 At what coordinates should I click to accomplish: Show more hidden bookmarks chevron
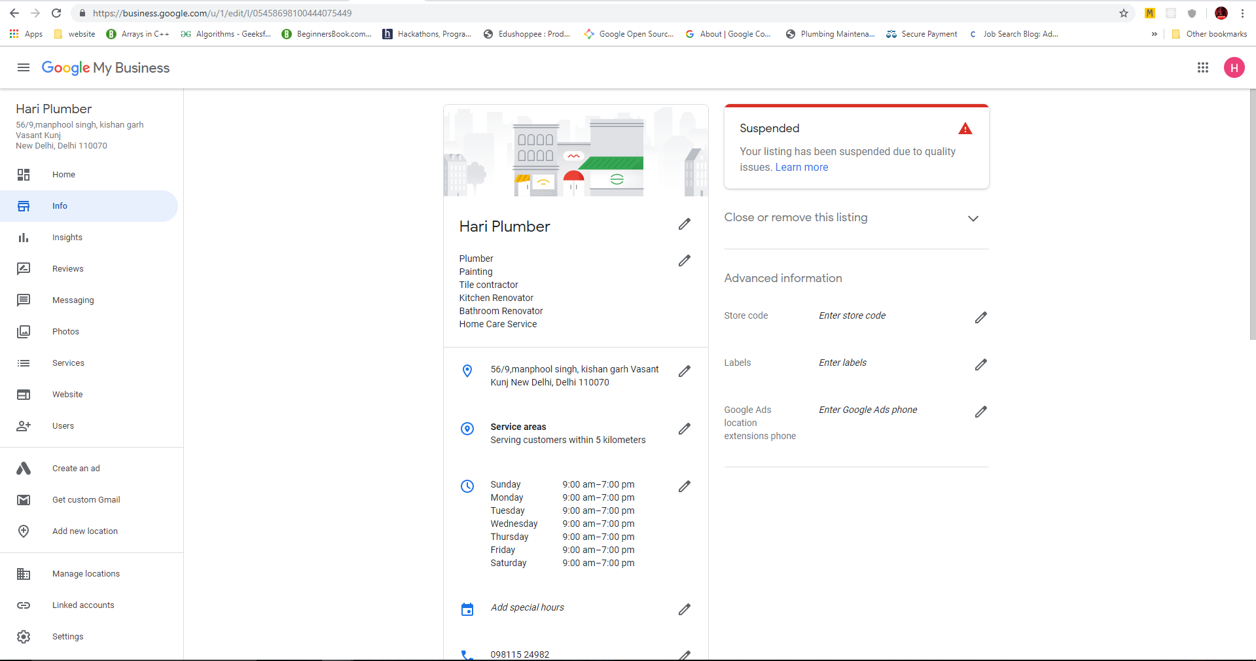1155,34
